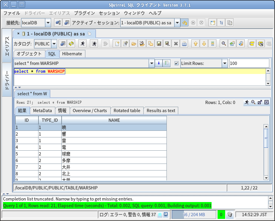
Task: Toggle the Limit Rows checkbox
Action: click(176, 63)
